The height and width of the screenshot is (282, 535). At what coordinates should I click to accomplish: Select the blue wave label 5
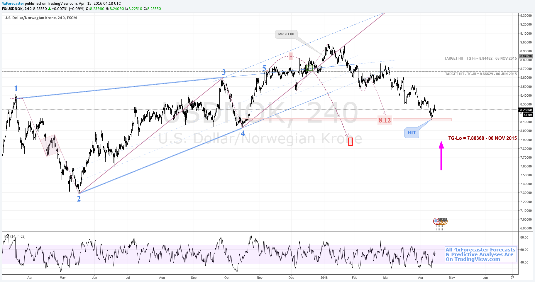(264, 69)
